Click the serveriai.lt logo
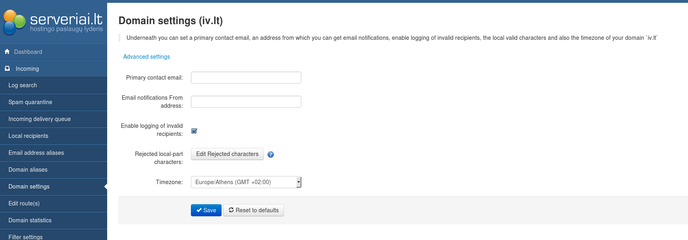The width and height of the screenshot is (688, 240). point(53,22)
